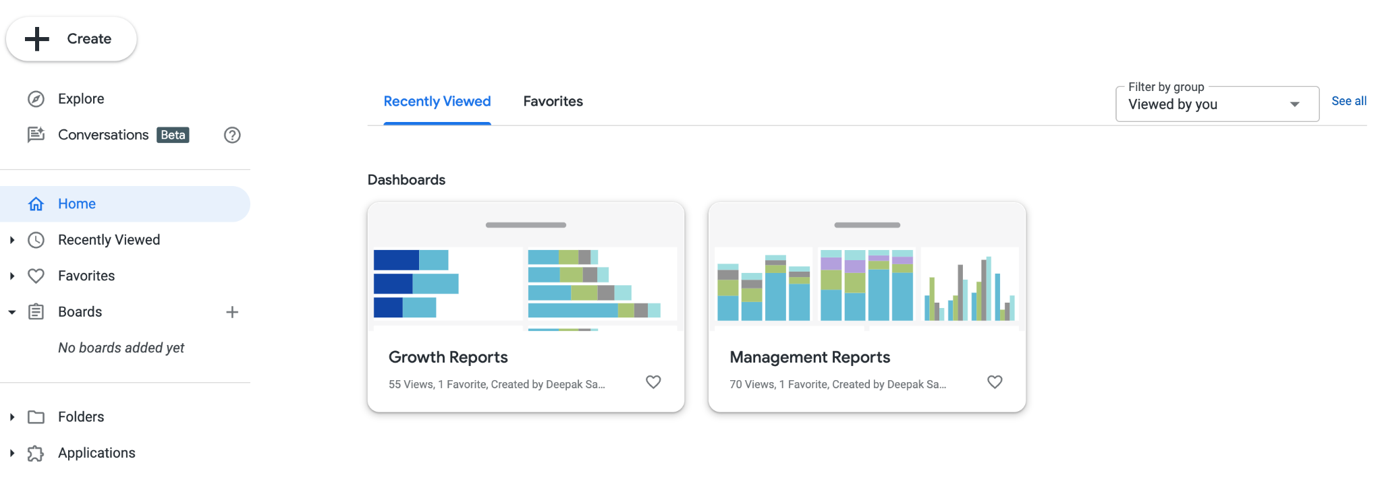Select the Explore compass icon
The image size is (1382, 490).
tap(36, 98)
